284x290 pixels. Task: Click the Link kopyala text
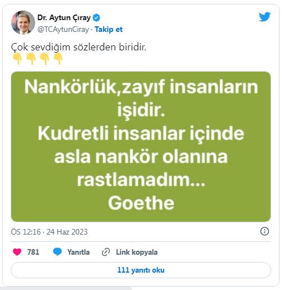(137, 252)
